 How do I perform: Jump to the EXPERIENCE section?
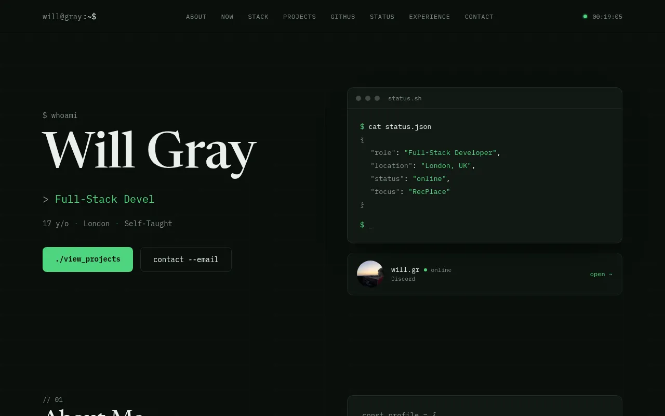coord(430,17)
